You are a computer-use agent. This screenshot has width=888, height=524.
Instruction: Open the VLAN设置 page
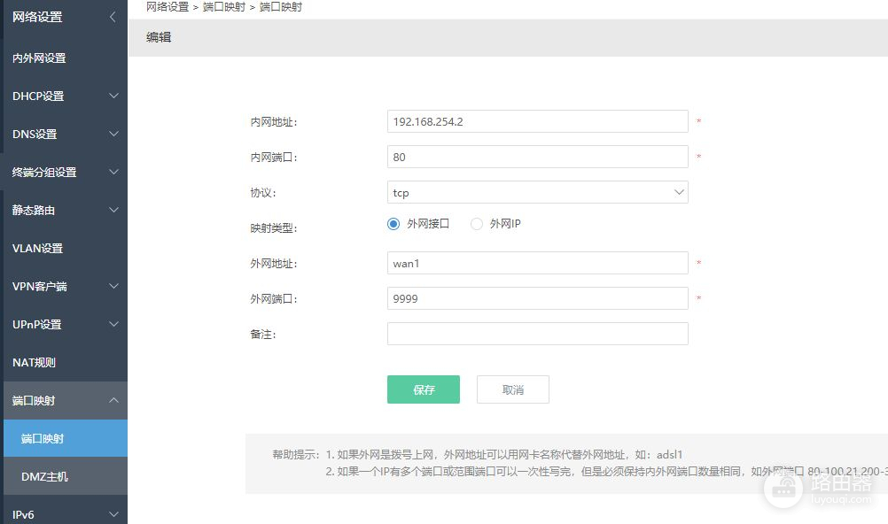pos(37,248)
